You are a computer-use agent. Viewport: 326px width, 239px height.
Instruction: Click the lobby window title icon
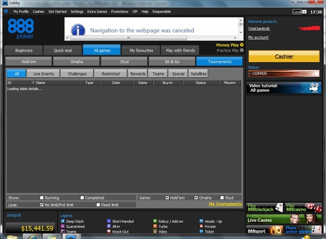click(x=5, y=3)
